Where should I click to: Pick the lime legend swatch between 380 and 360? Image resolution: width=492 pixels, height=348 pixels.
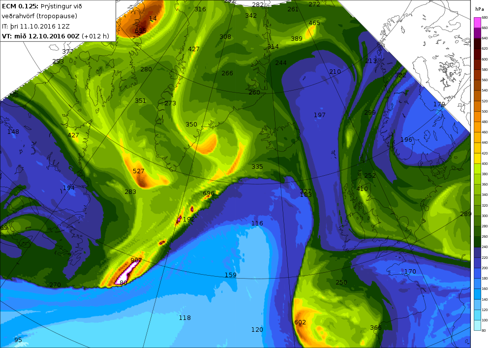[x=477, y=179]
